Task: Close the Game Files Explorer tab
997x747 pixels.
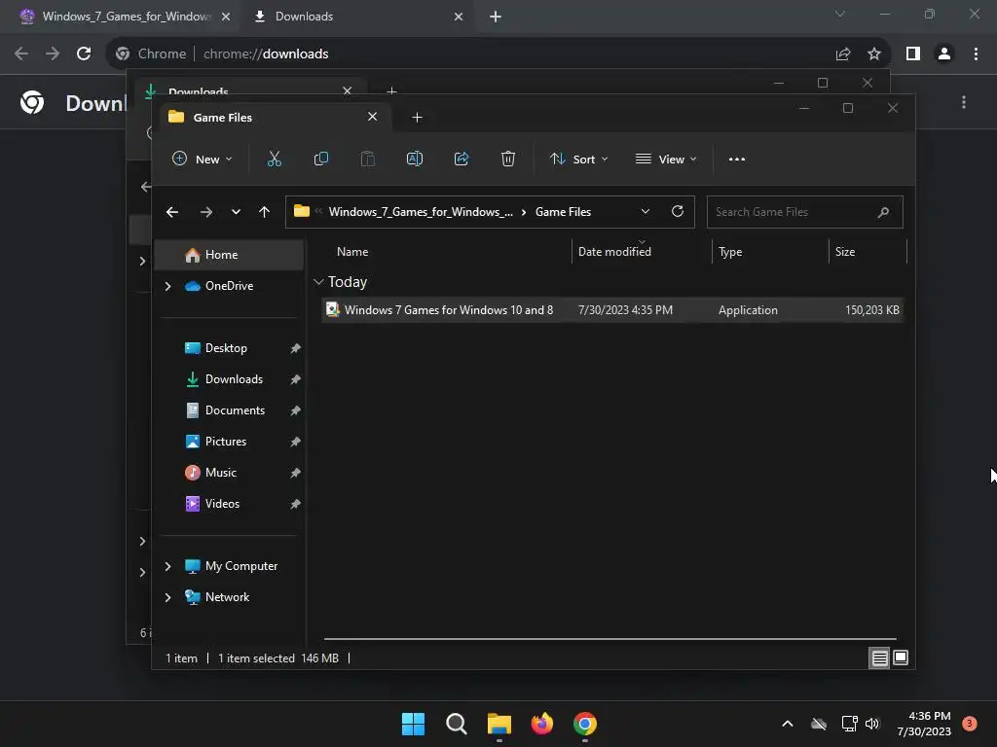Action: tap(373, 117)
